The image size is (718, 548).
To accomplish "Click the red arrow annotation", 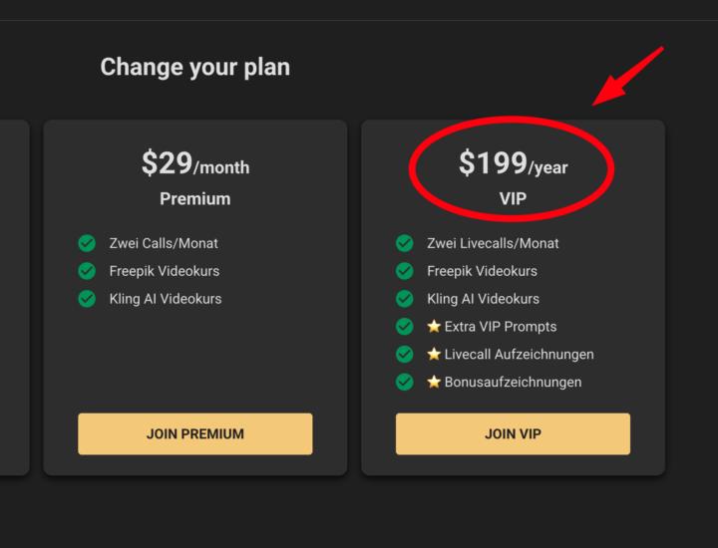I will click(627, 76).
